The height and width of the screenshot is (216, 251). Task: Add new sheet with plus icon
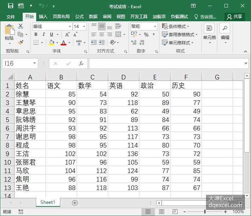click(x=75, y=203)
